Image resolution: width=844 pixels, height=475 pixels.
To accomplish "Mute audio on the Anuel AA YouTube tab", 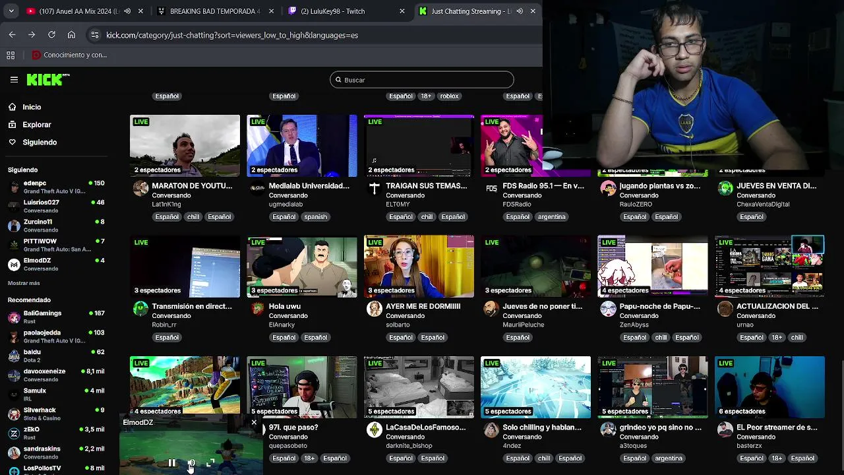I will coord(127,11).
